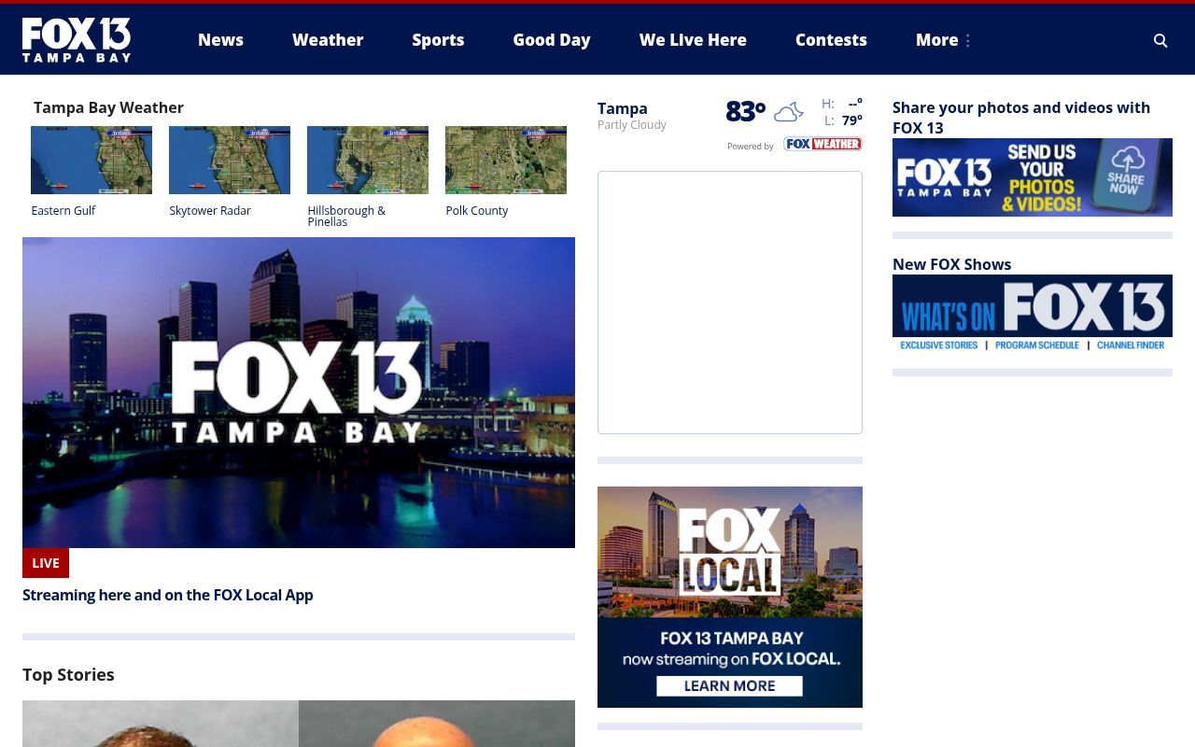Click the 83° current temperature
Screen dimensions: 1195x747
pyautogui.click(x=746, y=112)
